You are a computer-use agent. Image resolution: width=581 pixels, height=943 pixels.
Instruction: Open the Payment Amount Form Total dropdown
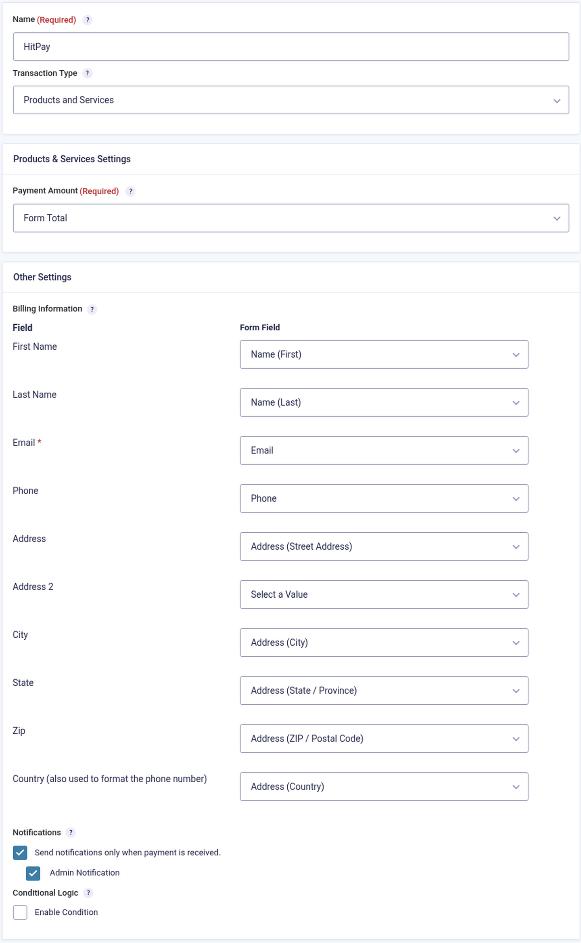point(291,218)
